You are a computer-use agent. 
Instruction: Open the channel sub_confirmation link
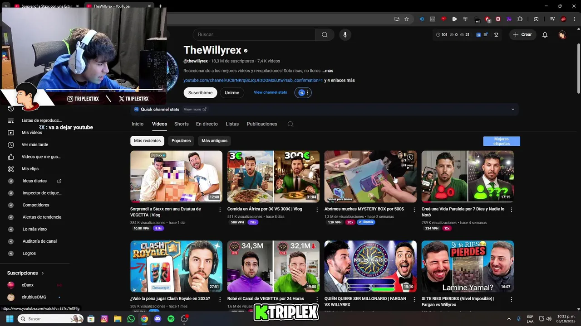pyautogui.click(x=253, y=81)
